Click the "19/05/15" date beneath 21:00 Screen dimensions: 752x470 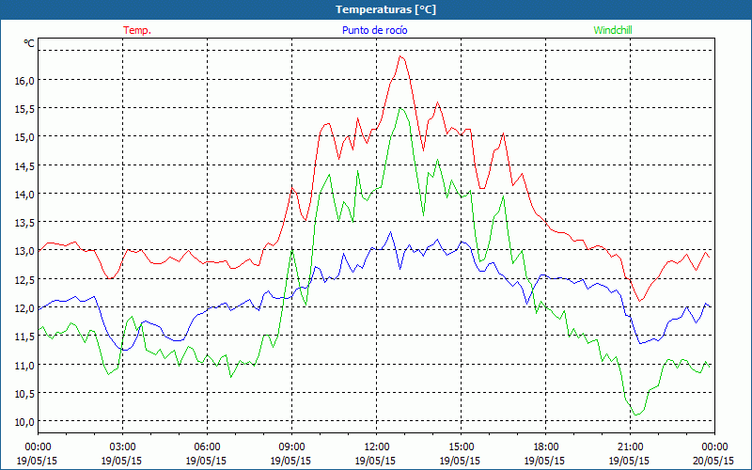(x=629, y=461)
